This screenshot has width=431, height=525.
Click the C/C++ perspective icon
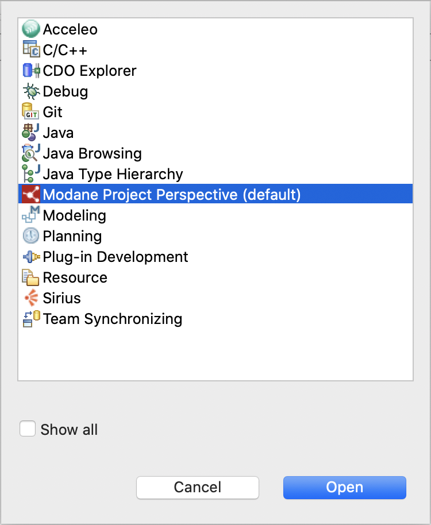point(31,49)
